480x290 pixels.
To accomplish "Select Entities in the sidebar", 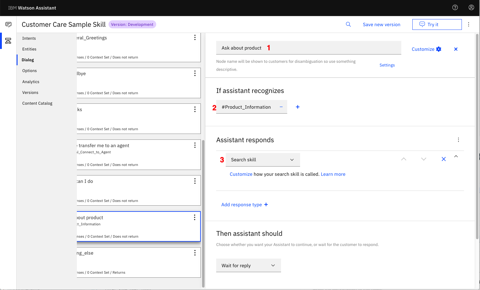I will click(29, 49).
